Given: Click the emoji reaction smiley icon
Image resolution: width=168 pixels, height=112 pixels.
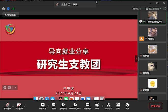Looking at the screenshot, I should pos(5,88).
